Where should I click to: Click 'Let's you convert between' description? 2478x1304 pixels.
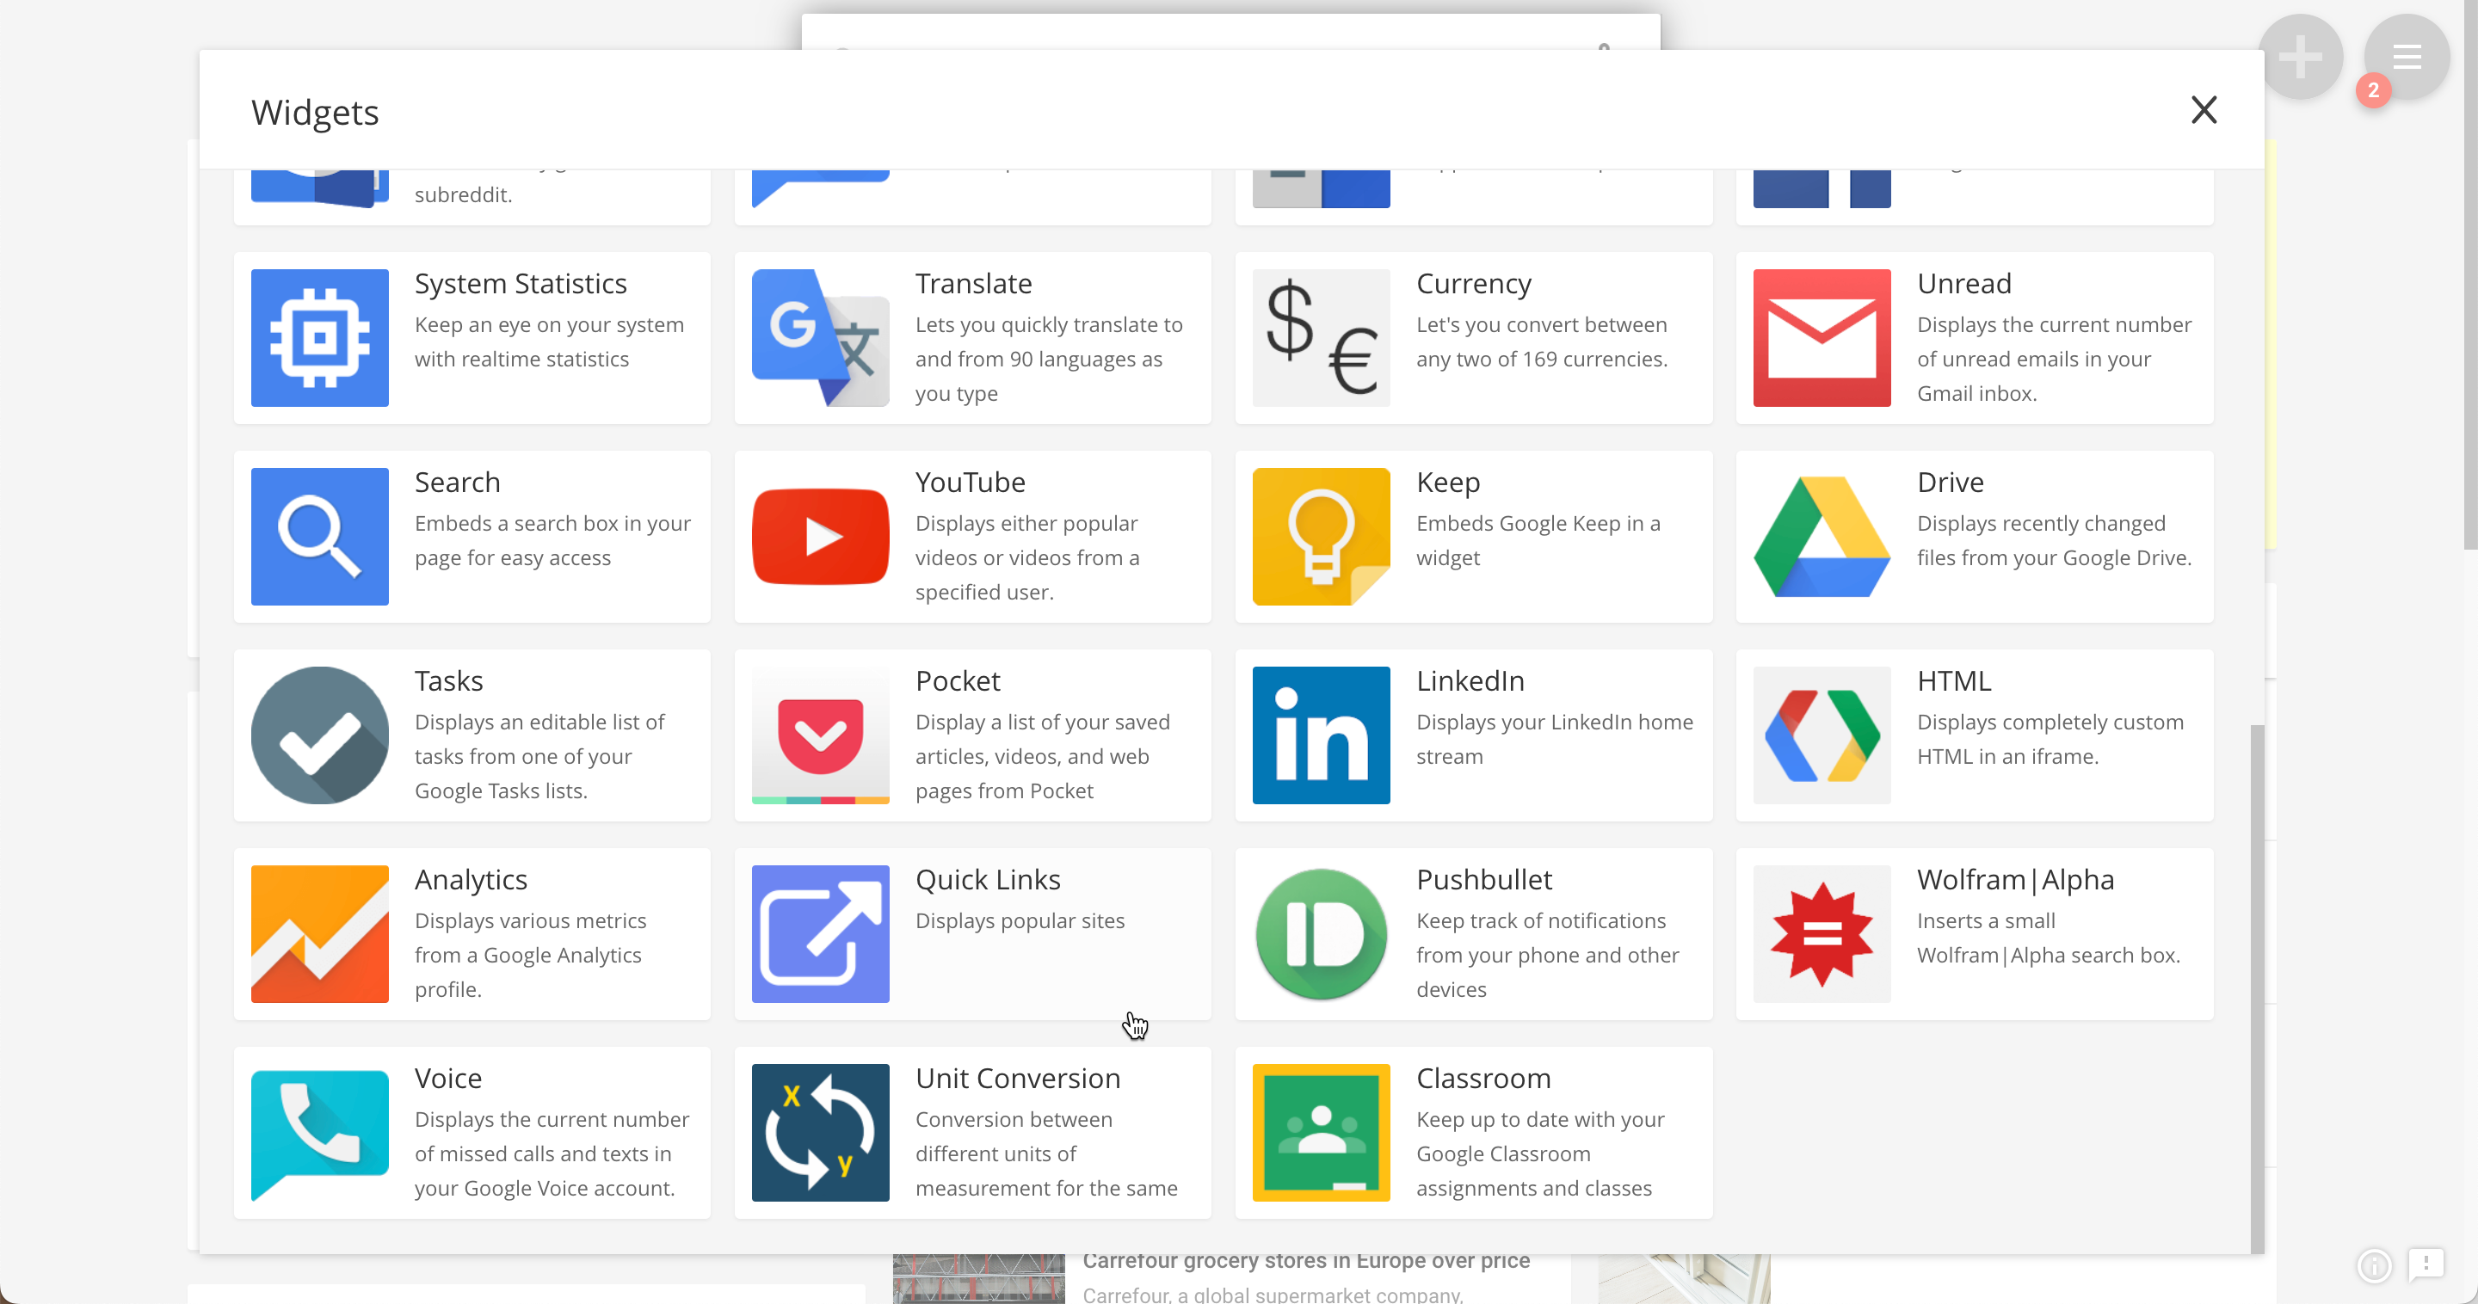click(1541, 341)
